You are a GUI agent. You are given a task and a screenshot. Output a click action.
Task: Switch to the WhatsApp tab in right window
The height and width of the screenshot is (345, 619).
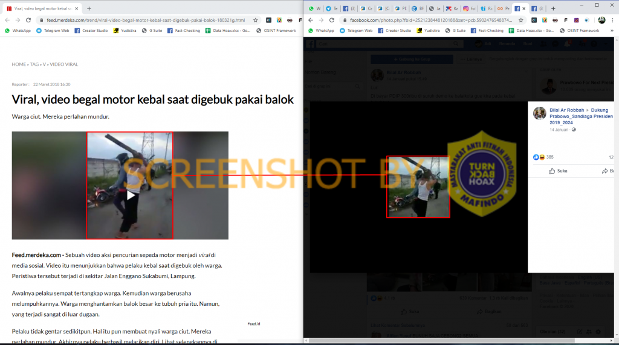pyautogui.click(x=314, y=8)
